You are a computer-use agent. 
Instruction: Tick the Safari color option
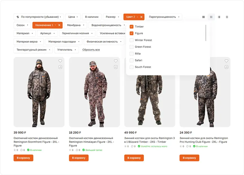(x=131, y=60)
